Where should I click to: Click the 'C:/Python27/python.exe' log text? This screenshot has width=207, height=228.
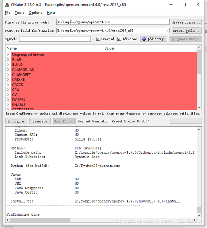98,166
